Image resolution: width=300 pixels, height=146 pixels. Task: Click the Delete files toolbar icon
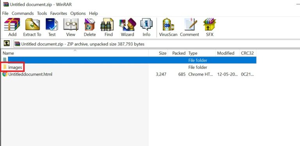pyautogui.click(x=89, y=27)
